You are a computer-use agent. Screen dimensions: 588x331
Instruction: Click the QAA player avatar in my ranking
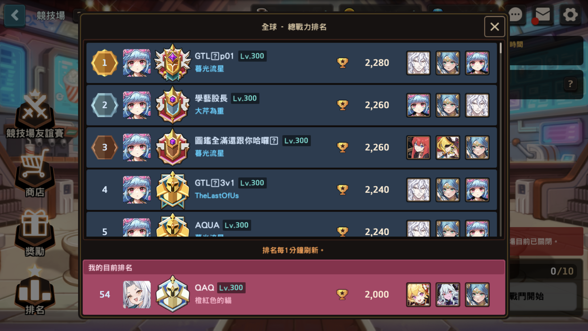tap(137, 294)
